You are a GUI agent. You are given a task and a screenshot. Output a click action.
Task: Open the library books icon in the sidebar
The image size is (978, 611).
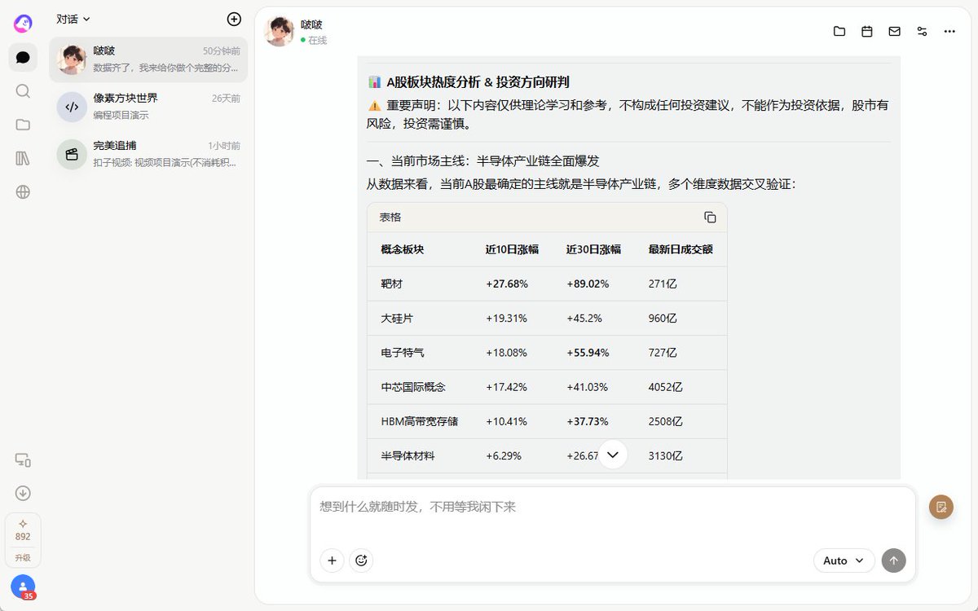pos(23,158)
